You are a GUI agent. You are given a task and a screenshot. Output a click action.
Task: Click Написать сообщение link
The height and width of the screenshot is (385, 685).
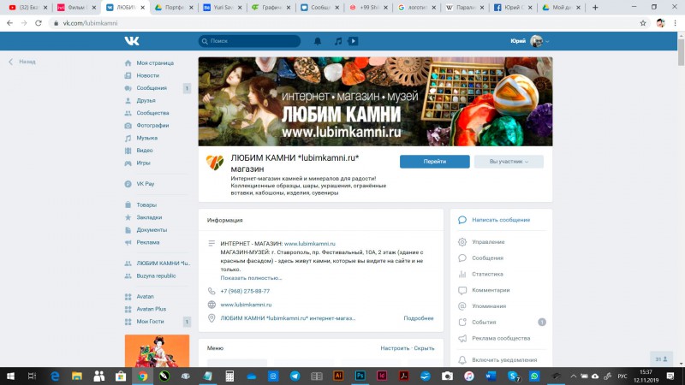pos(501,220)
